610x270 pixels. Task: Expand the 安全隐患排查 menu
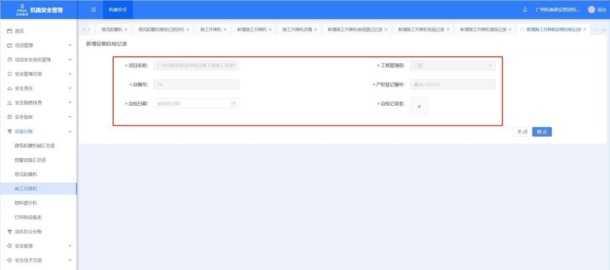tap(38, 102)
